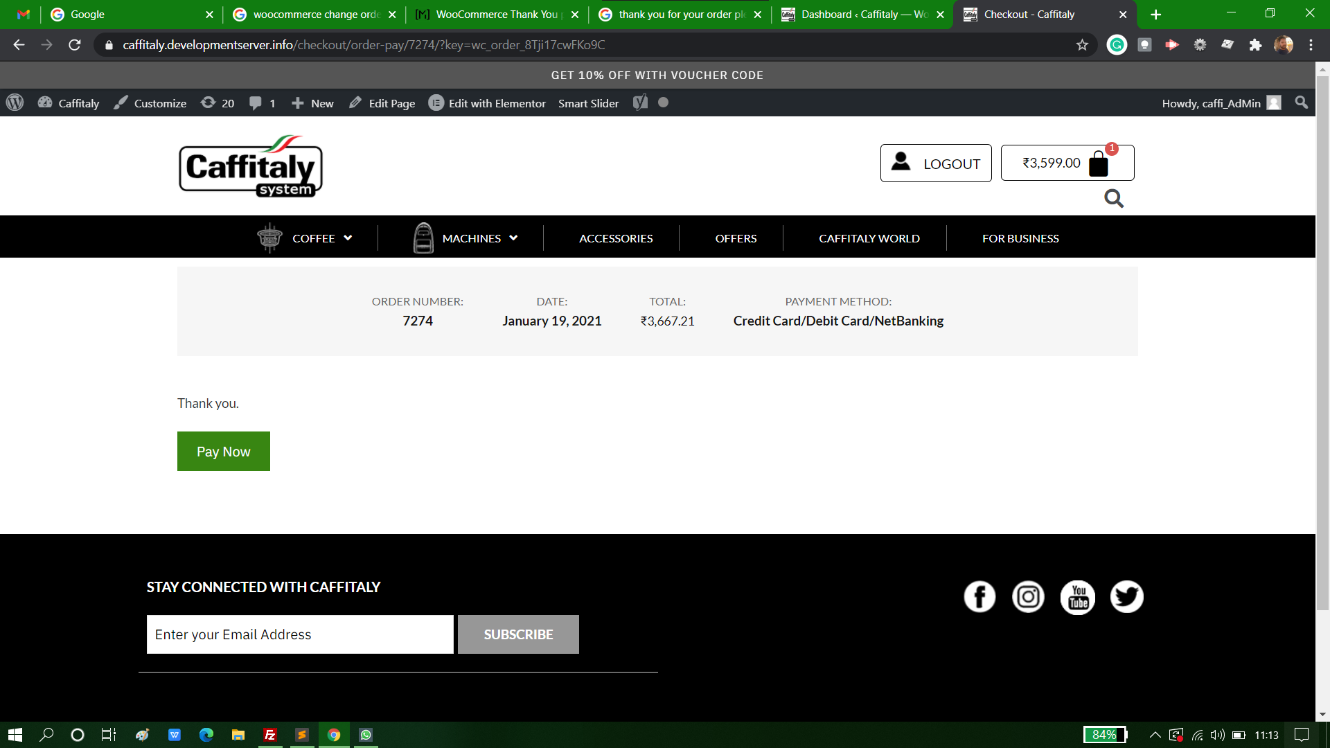1330x748 pixels.
Task: Expand the MACHINES menu dropdown arrow
Action: (513, 238)
